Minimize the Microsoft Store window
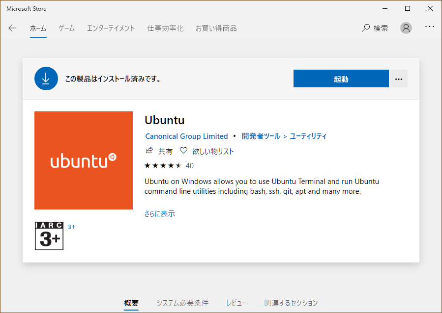The width and height of the screenshot is (442, 313). point(385,8)
